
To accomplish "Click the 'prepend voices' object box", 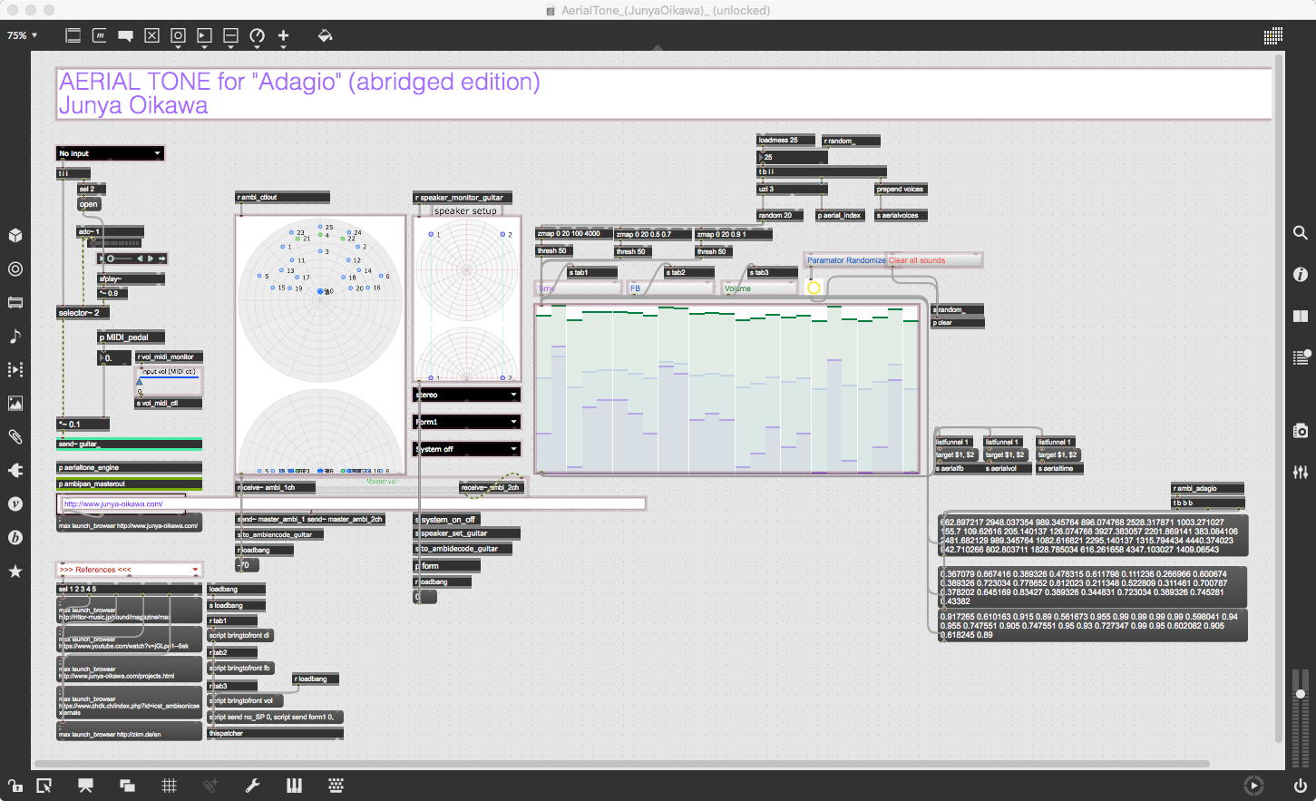I will coord(901,190).
